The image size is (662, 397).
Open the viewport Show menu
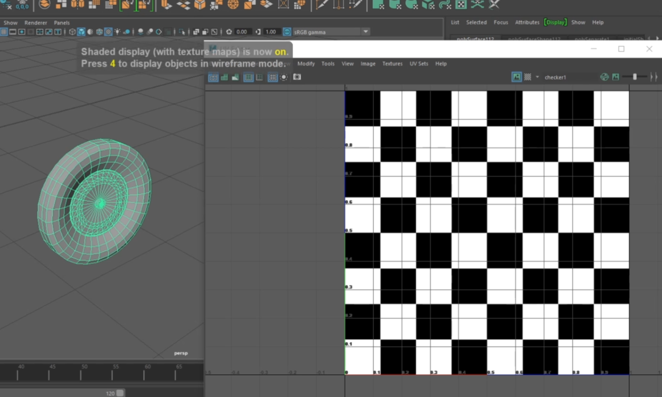click(x=10, y=23)
